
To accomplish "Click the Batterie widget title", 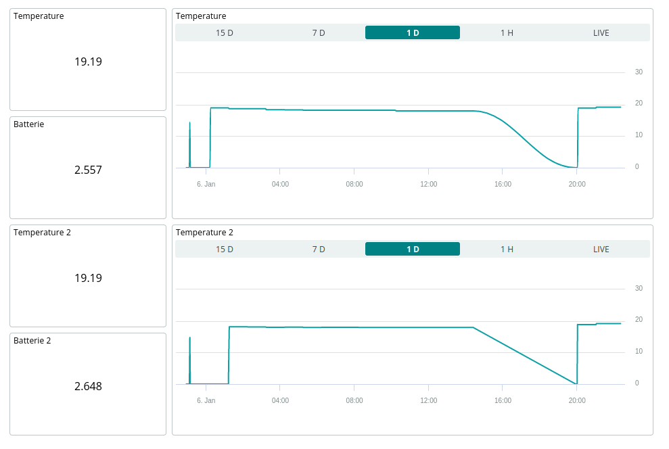I will (x=28, y=124).
